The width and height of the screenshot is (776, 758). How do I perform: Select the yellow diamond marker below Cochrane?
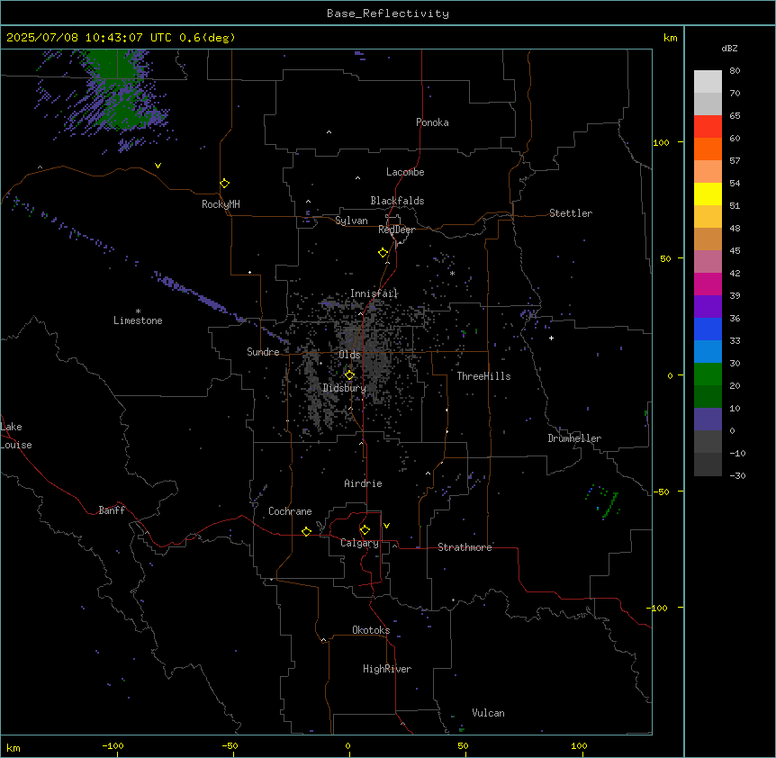(x=306, y=531)
